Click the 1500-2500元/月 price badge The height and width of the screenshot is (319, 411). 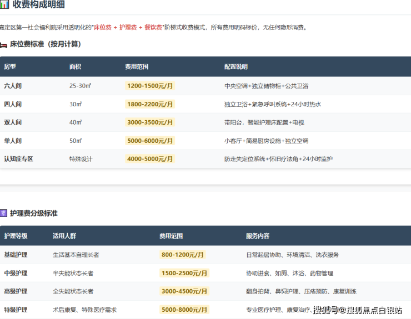click(x=184, y=273)
